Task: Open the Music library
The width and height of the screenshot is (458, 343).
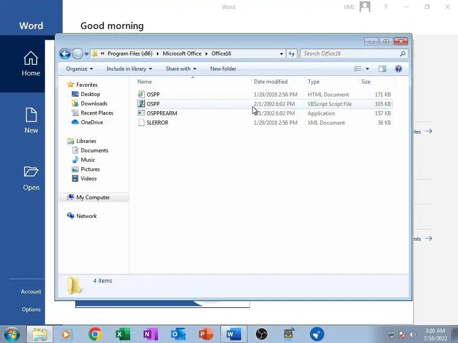Action: click(88, 159)
